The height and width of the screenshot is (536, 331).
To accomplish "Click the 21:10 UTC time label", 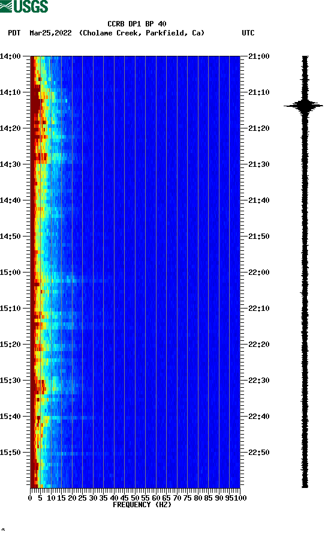I will point(259,92).
